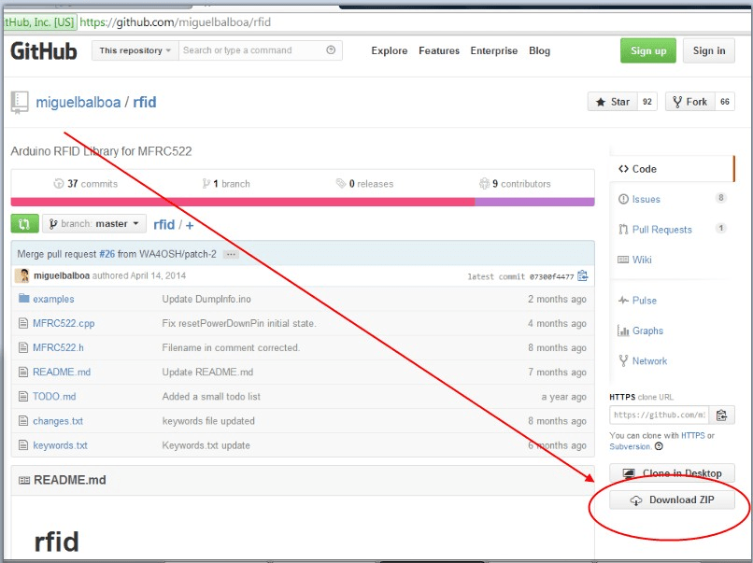Copy latest commit SHA clipboard icon
753x563 pixels.
click(583, 275)
